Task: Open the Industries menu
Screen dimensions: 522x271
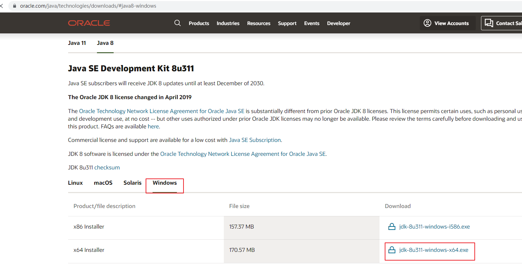Action: click(228, 23)
